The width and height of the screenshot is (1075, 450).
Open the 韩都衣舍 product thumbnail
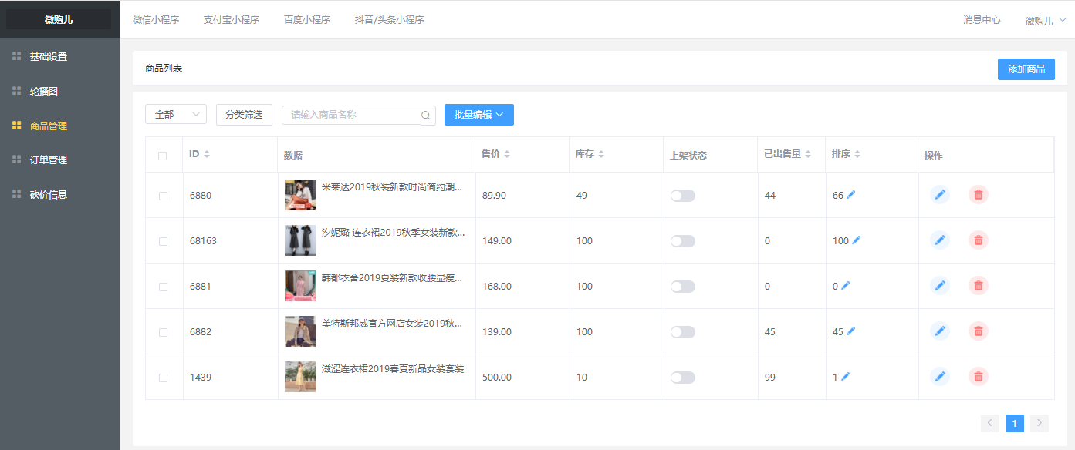pyautogui.click(x=300, y=286)
